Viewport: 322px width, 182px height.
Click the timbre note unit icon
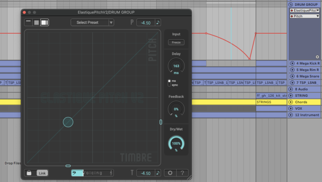pyautogui.click(x=158, y=173)
